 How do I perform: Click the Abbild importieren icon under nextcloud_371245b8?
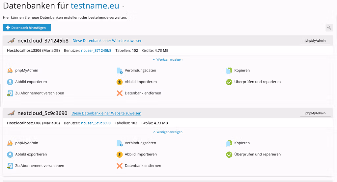pyautogui.click(x=120, y=82)
